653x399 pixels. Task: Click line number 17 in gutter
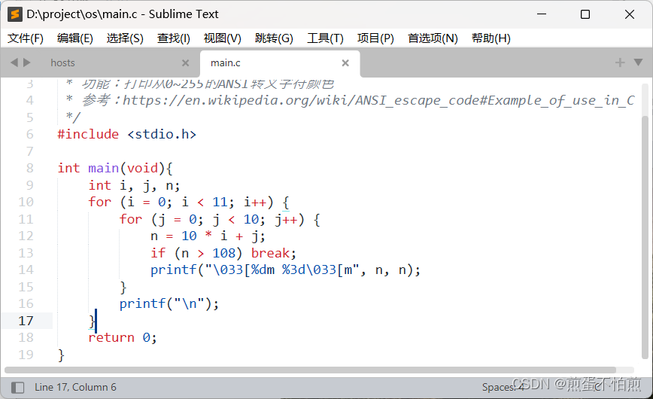coord(26,321)
